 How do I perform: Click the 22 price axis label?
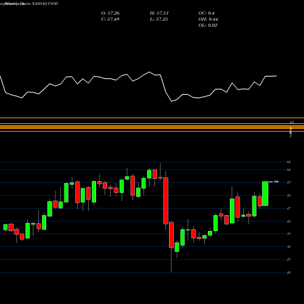289,272
